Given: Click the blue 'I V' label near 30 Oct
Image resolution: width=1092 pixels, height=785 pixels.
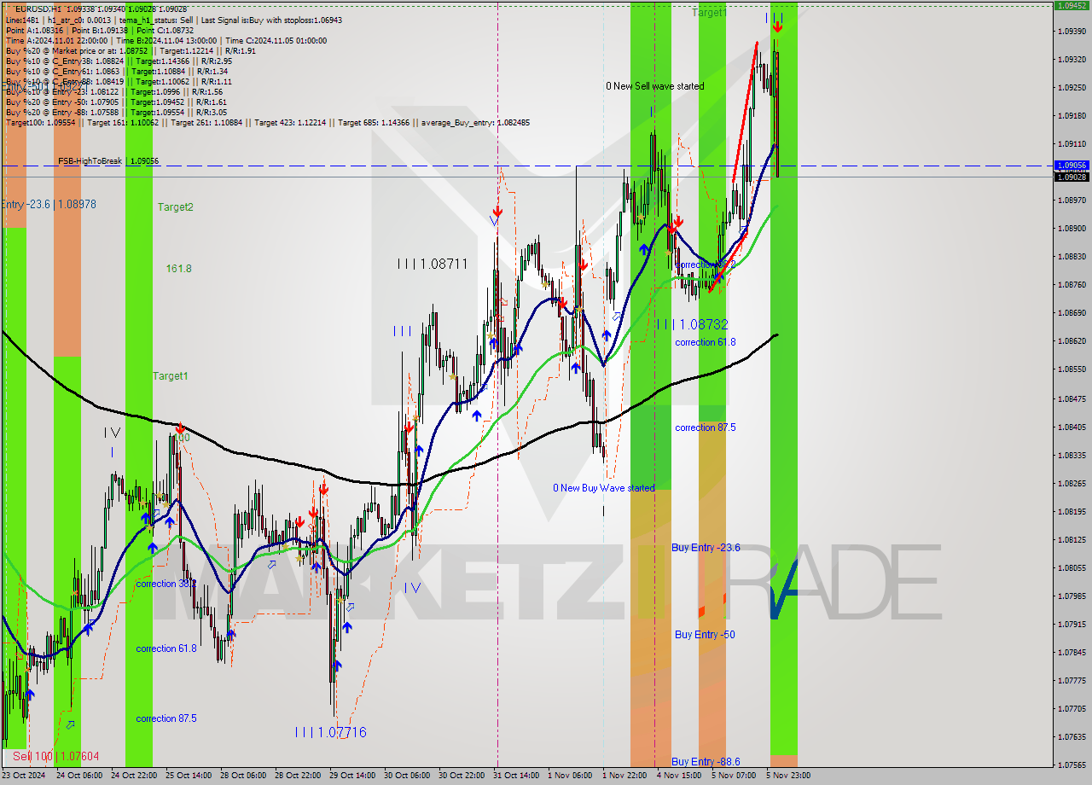Looking at the screenshot, I should tap(413, 587).
